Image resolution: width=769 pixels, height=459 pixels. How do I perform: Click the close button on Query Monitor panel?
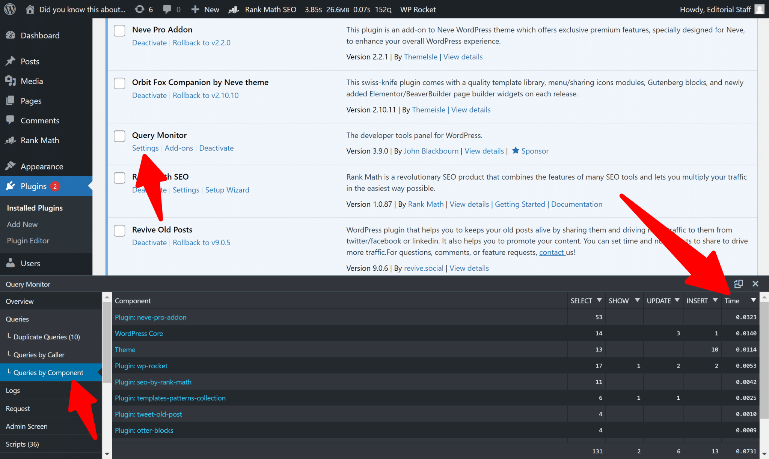click(755, 283)
